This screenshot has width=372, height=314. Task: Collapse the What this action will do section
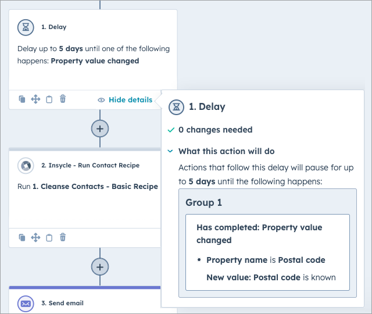pos(170,151)
